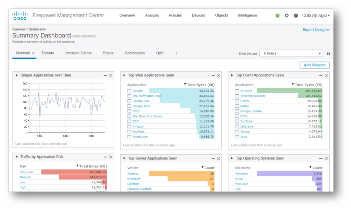This screenshot has width=351, height=209.
Task: Sort Web Applications by Total Bytes (KB)
Action: [199, 85]
